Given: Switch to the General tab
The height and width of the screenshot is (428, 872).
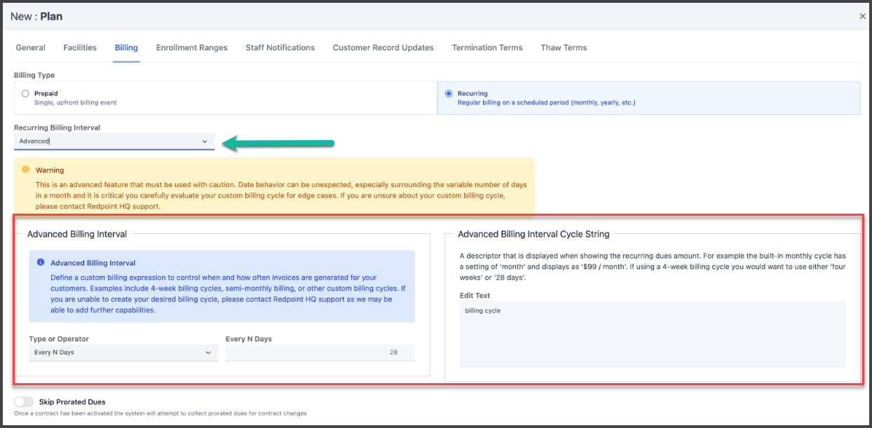Looking at the screenshot, I should tap(31, 48).
